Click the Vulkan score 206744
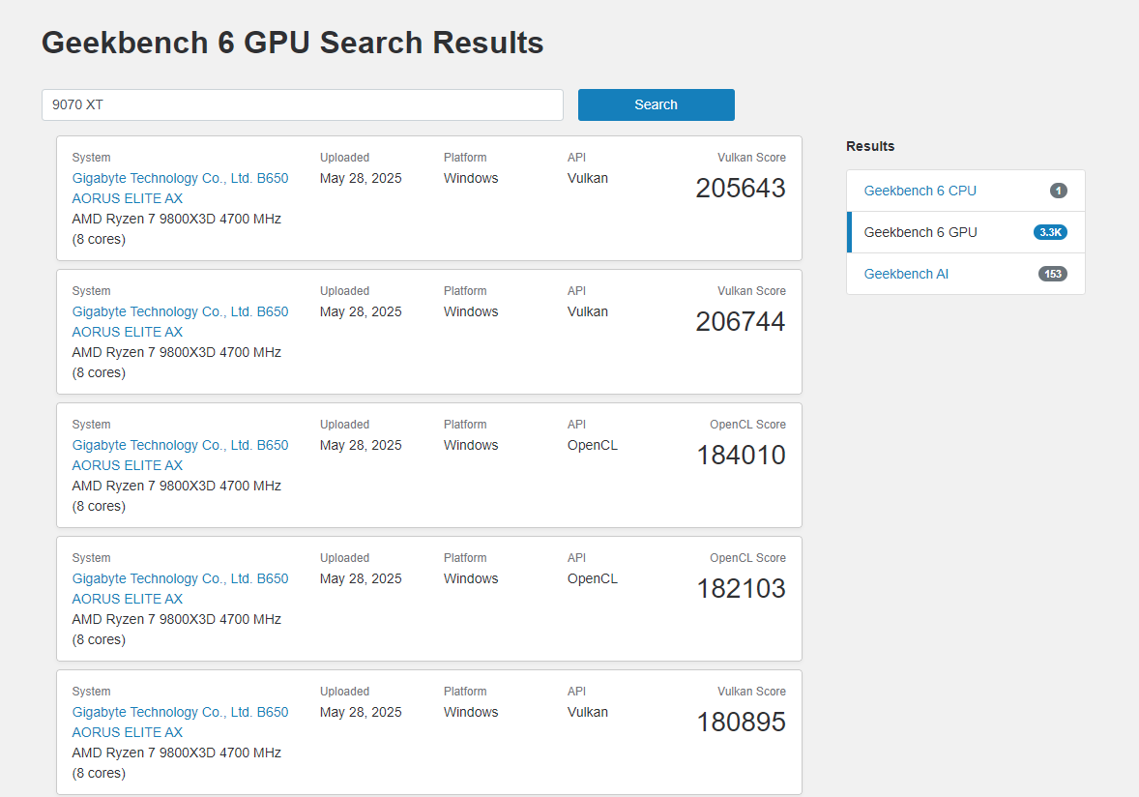This screenshot has height=797, width=1139. click(x=741, y=322)
